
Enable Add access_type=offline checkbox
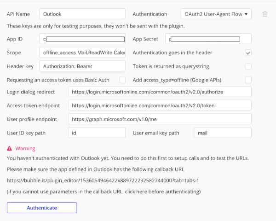(248, 80)
